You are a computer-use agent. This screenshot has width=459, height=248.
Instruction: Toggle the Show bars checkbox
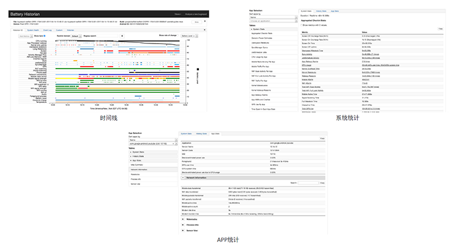(x=45, y=36)
